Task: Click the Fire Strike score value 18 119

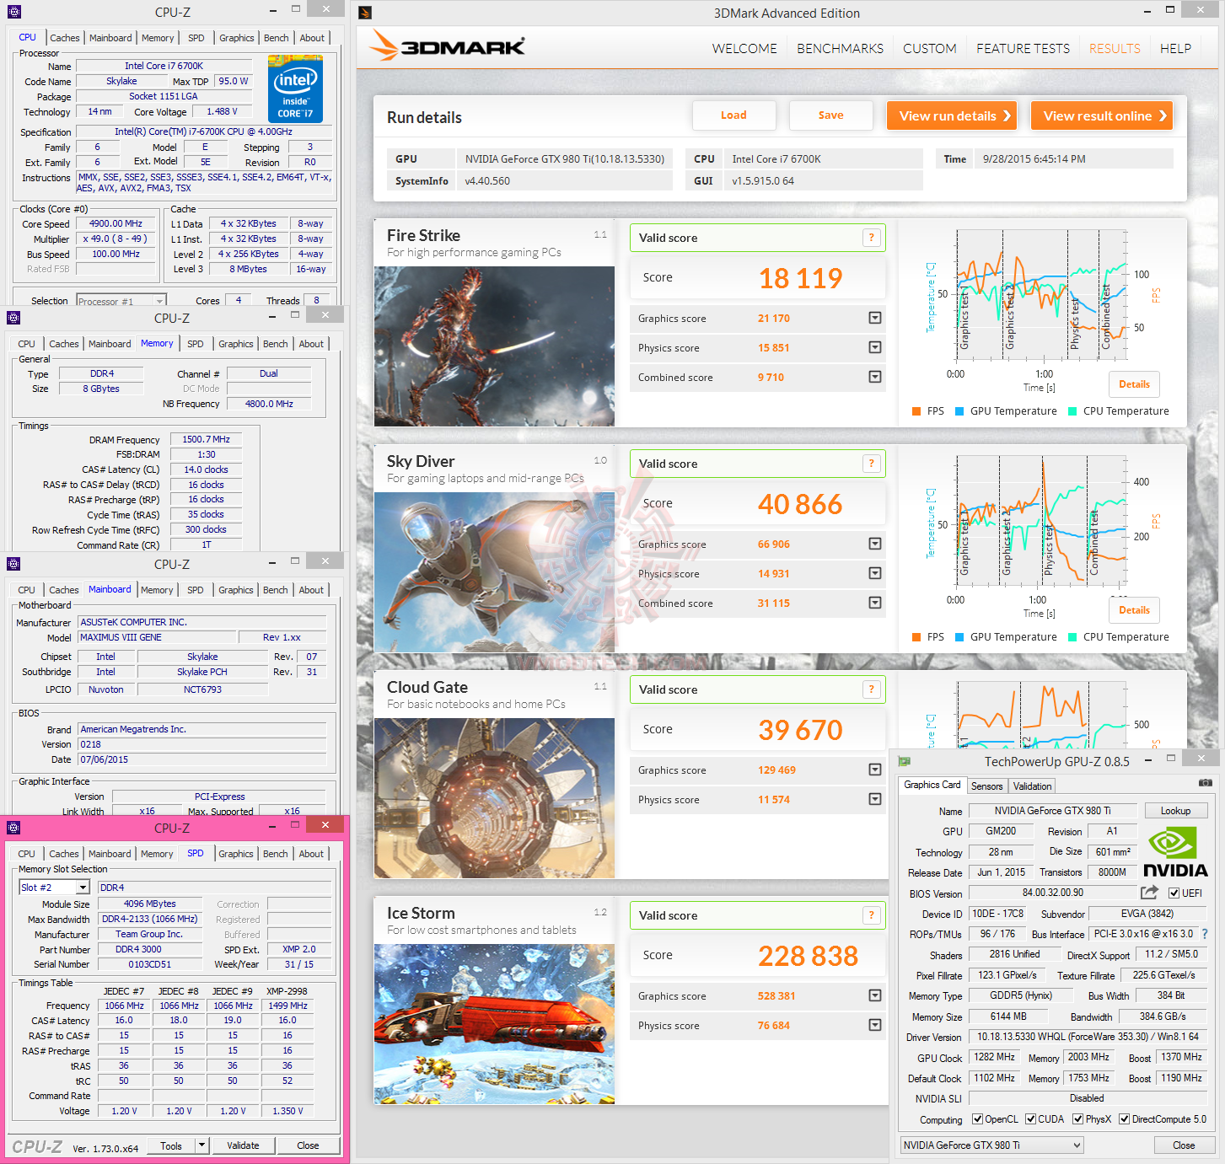Action: point(800,278)
